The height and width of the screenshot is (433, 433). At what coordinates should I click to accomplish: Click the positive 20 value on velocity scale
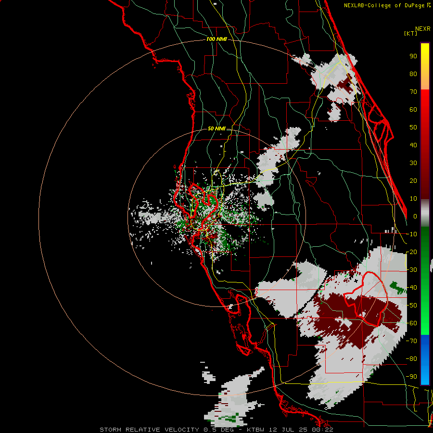[413, 181]
